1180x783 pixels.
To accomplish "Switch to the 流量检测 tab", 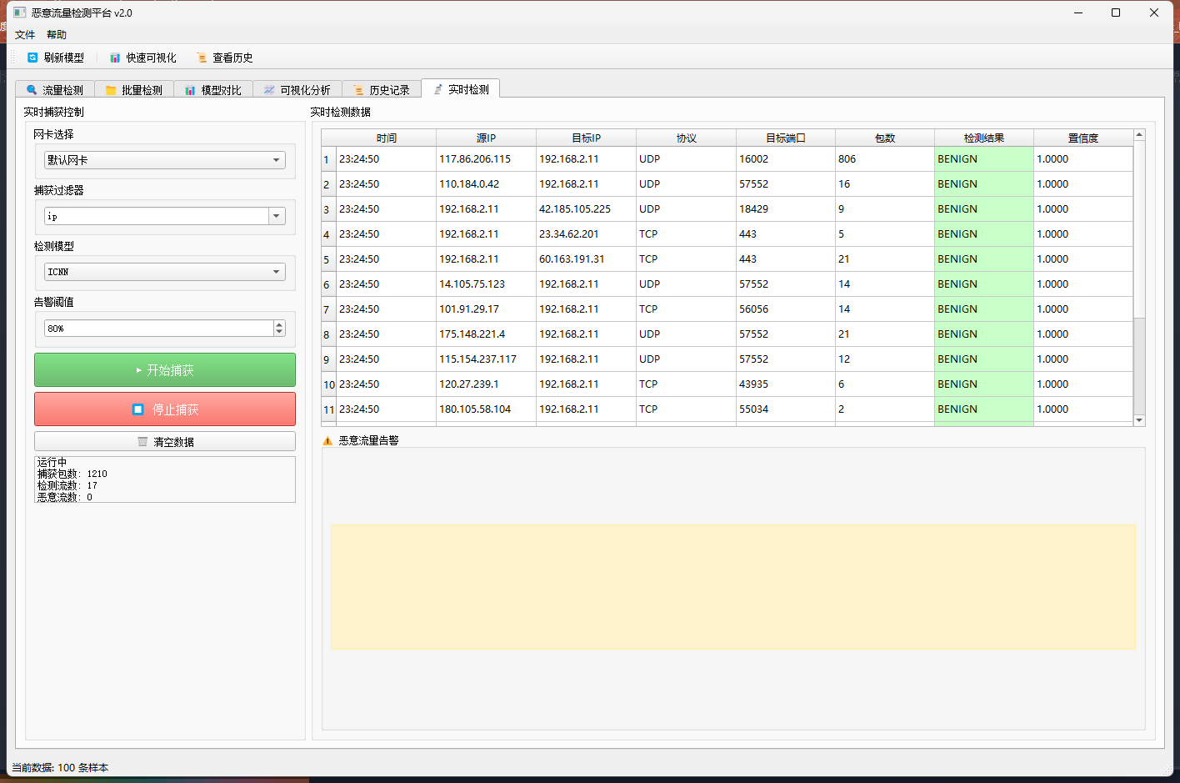I will click(55, 90).
